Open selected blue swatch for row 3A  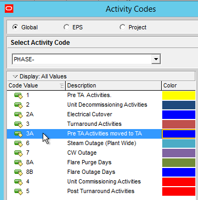[179, 134]
